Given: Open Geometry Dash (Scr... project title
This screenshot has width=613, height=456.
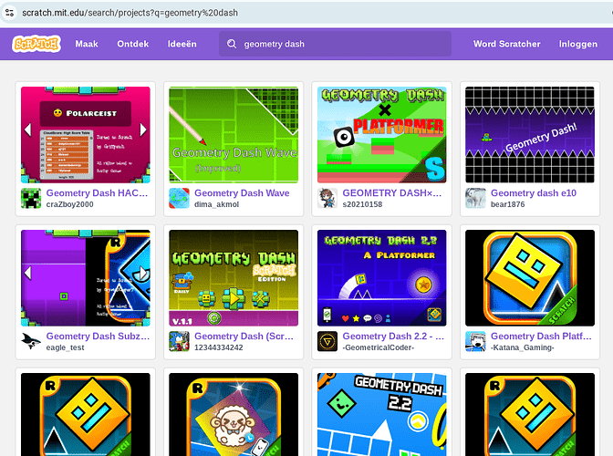Looking at the screenshot, I should point(244,336).
